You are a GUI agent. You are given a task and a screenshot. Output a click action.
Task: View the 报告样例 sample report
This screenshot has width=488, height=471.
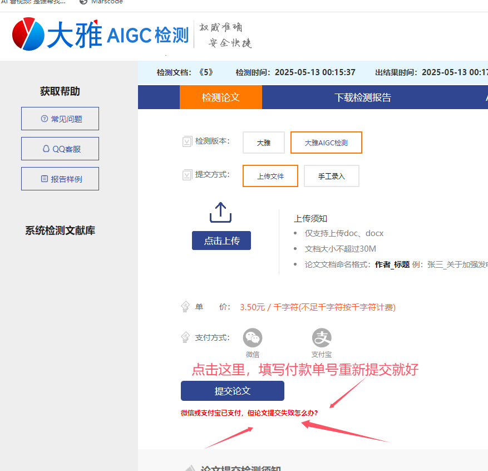tap(60, 179)
